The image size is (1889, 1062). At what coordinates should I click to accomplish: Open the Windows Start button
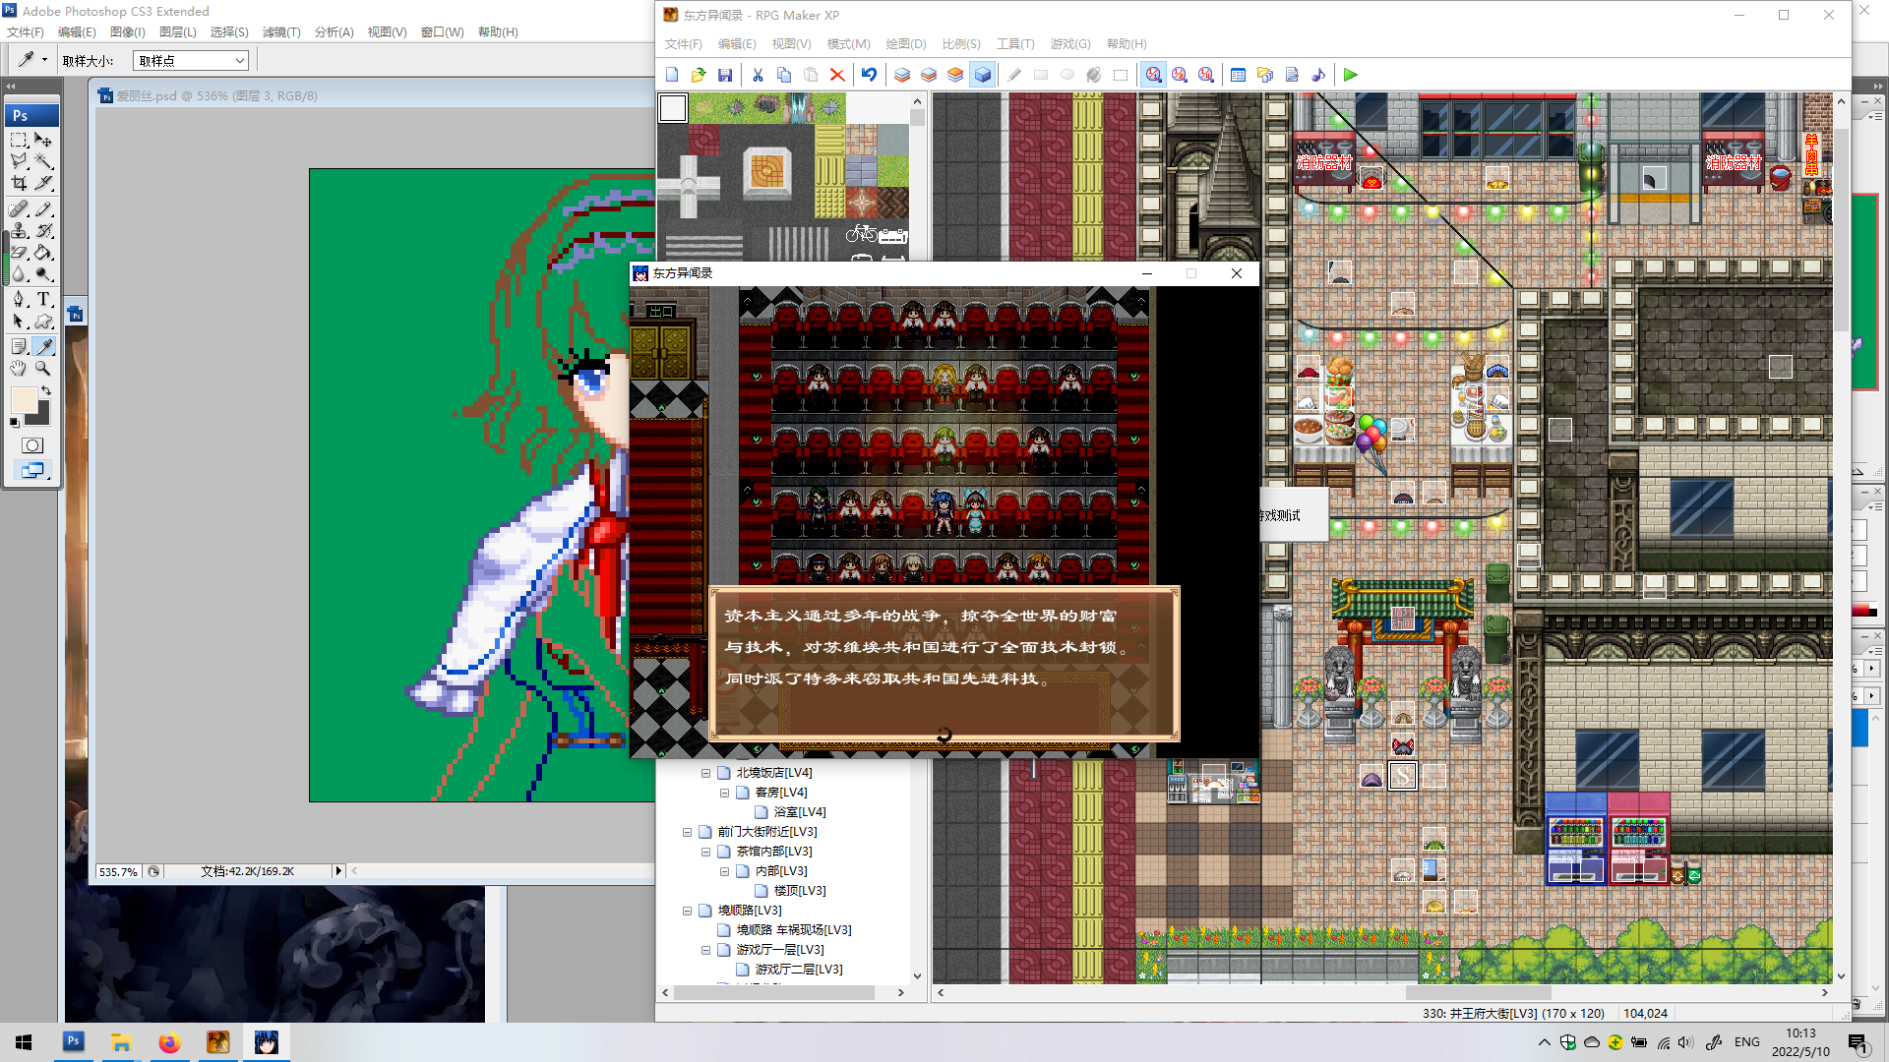click(24, 1042)
